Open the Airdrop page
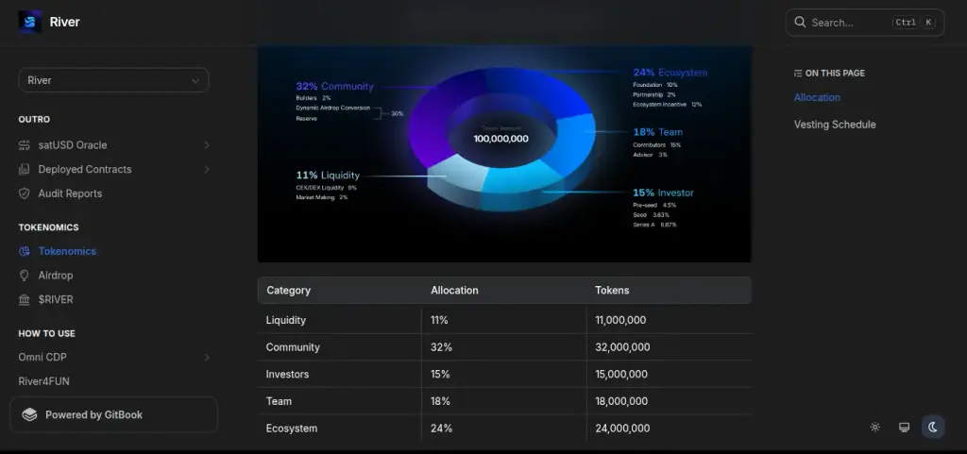967x454 pixels. click(56, 276)
